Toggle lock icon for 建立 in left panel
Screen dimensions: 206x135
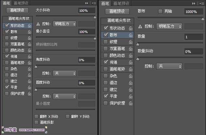coord(30,81)
